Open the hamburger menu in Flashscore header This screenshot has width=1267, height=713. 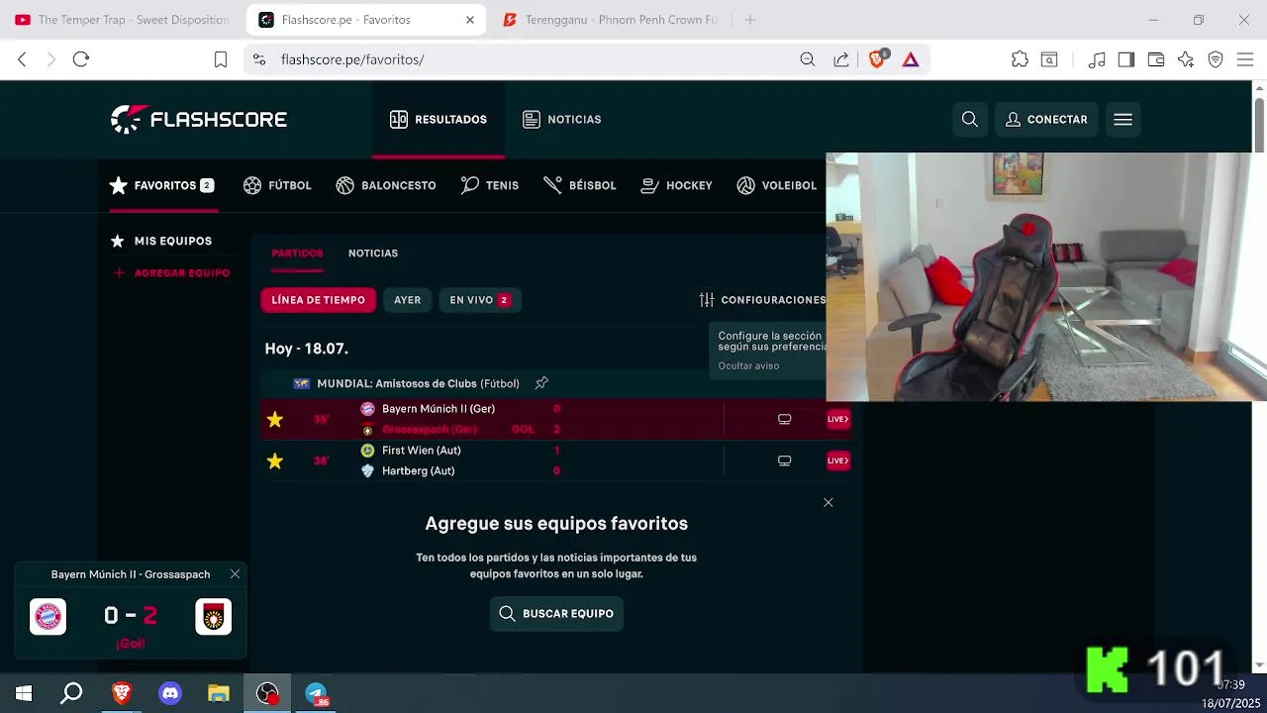tap(1122, 120)
